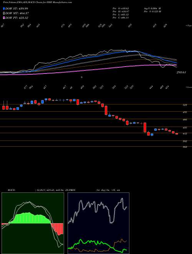This screenshot has height=254, width=192.
Task: Select the DOW ST 439.99 legend label
Action: 17,8
